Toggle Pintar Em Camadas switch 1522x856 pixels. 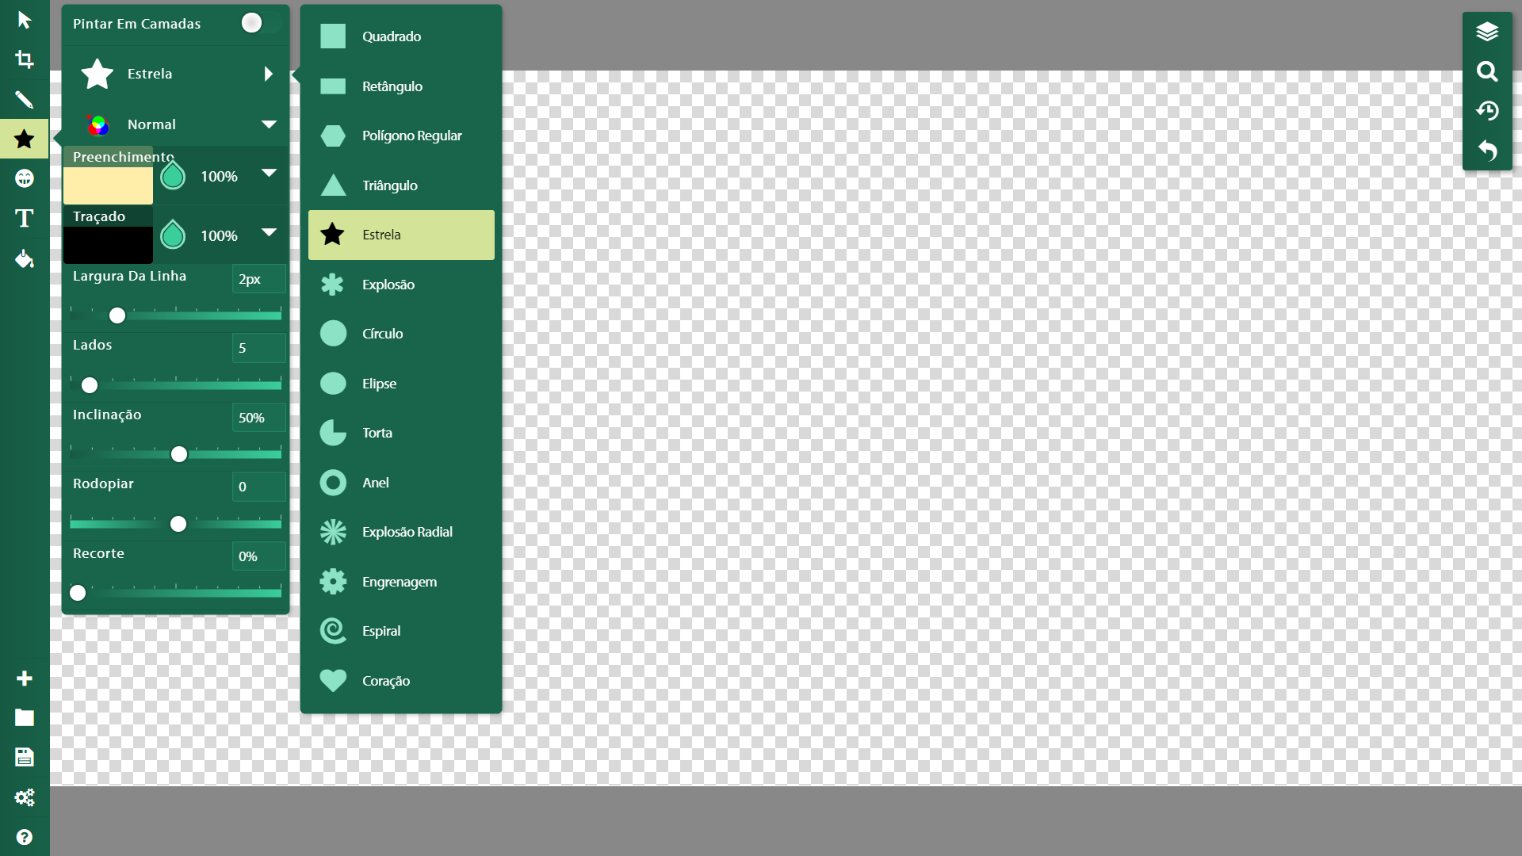(250, 23)
